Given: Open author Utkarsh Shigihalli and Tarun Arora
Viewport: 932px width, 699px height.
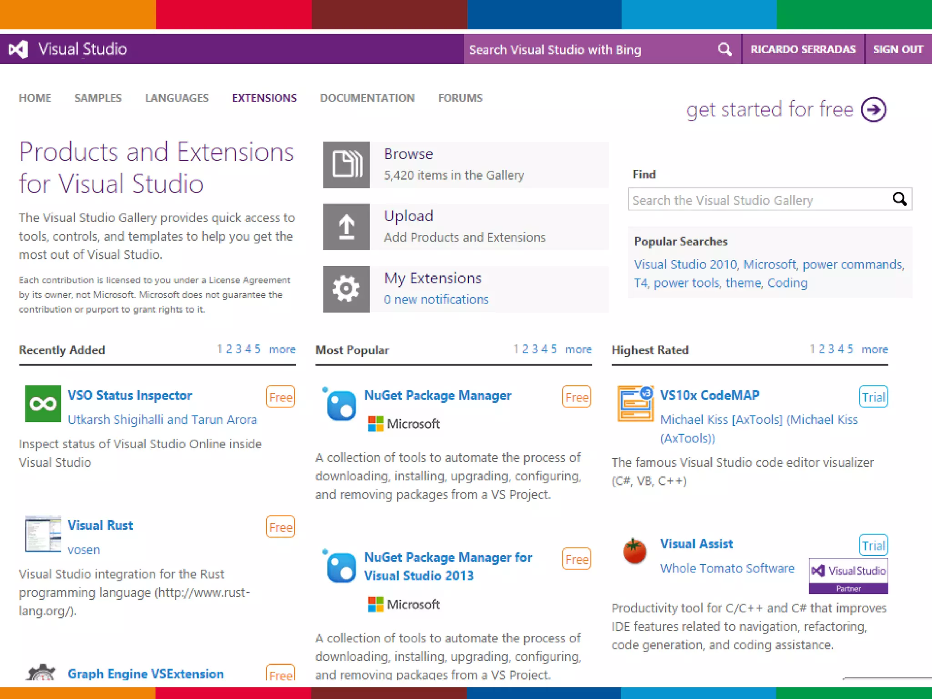Looking at the screenshot, I should [162, 420].
